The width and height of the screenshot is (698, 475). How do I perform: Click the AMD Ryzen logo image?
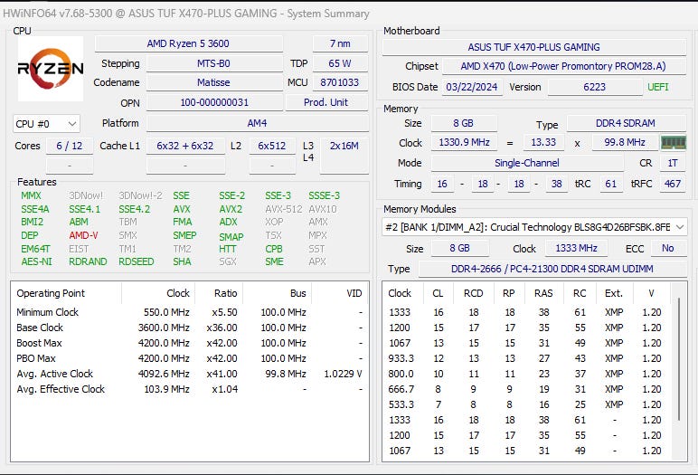[51, 70]
